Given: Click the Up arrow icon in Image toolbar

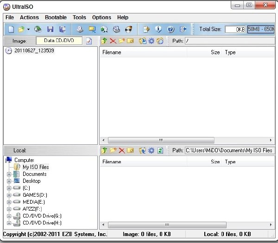Looking at the screenshot, I should tap(104, 41).
